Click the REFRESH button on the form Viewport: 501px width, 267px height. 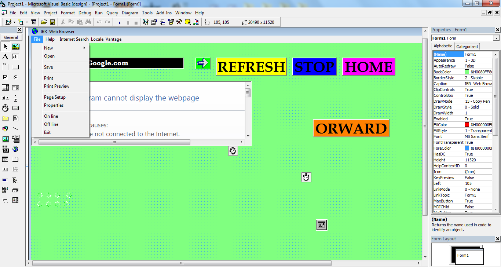(251, 67)
